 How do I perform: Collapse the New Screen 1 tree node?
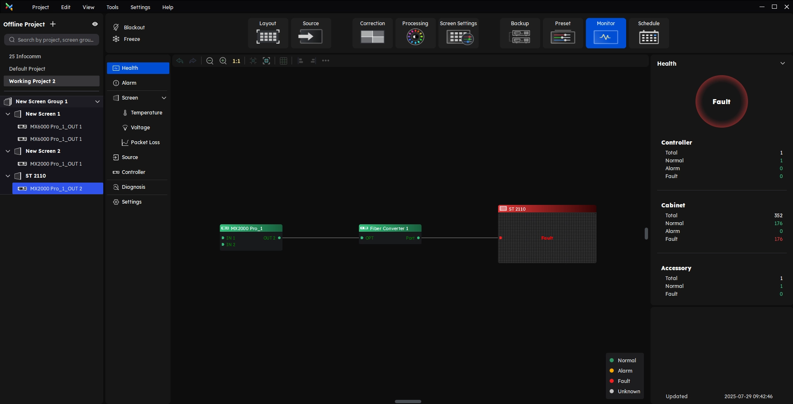8,114
